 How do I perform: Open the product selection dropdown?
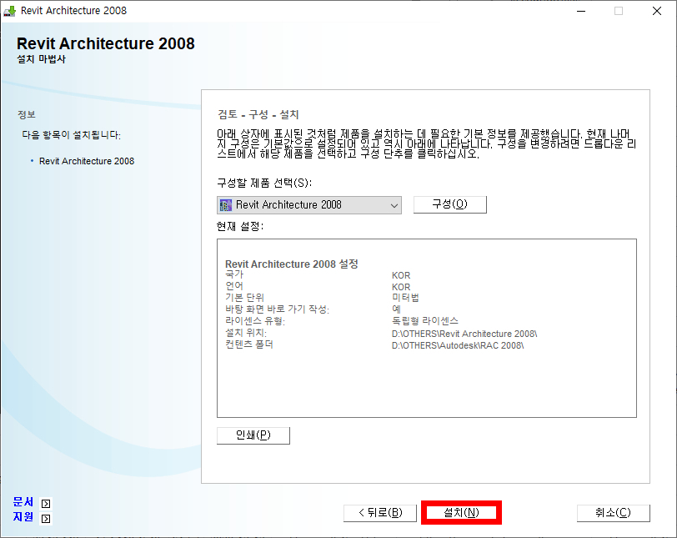click(309, 205)
